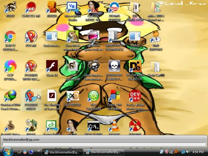Launch the Flash 18 icon
This screenshot has width=208, height=156.
pos(52,66)
